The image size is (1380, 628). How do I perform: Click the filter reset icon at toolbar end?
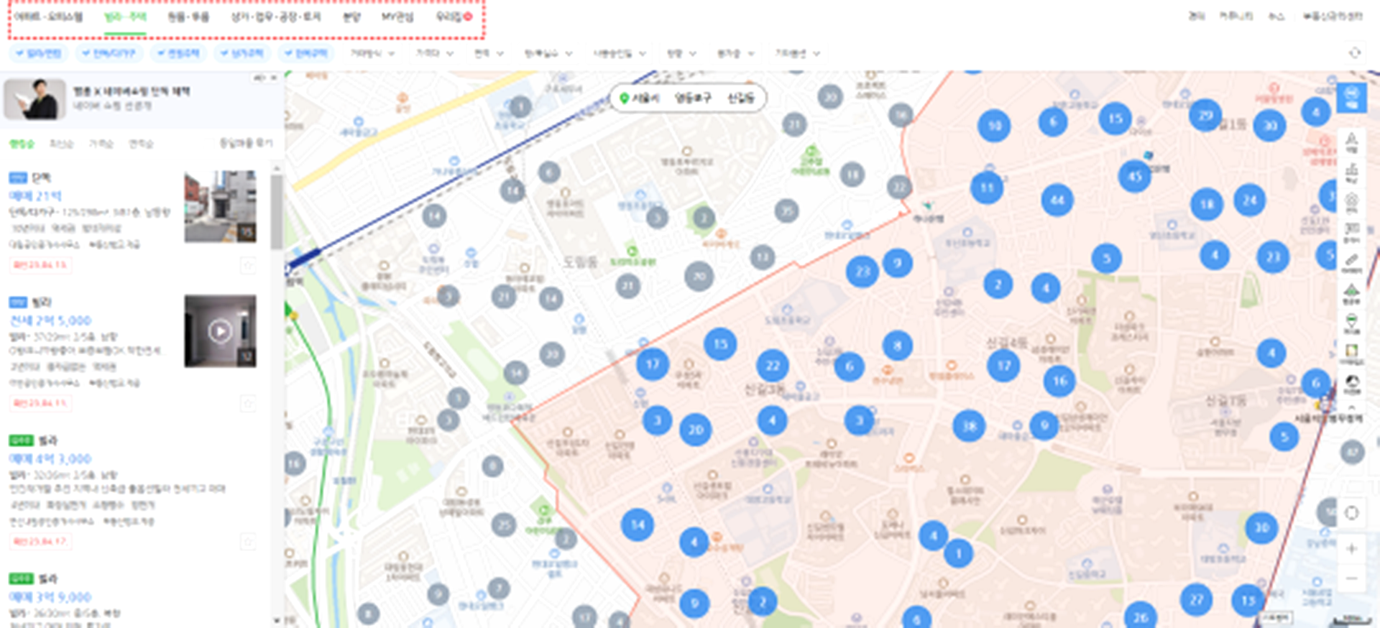(1355, 53)
